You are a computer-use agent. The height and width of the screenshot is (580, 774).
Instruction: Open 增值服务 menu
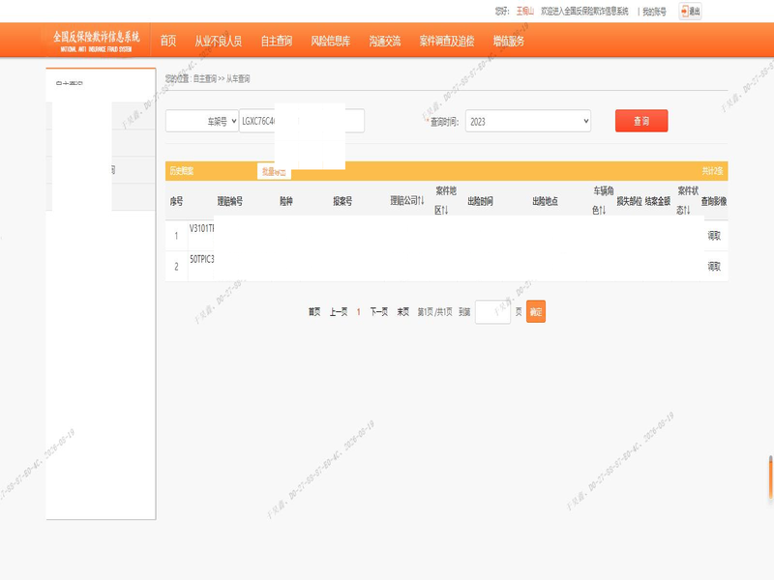tap(509, 41)
